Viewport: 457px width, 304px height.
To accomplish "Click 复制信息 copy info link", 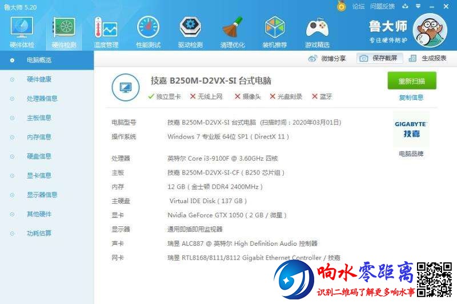I will coord(411,98).
